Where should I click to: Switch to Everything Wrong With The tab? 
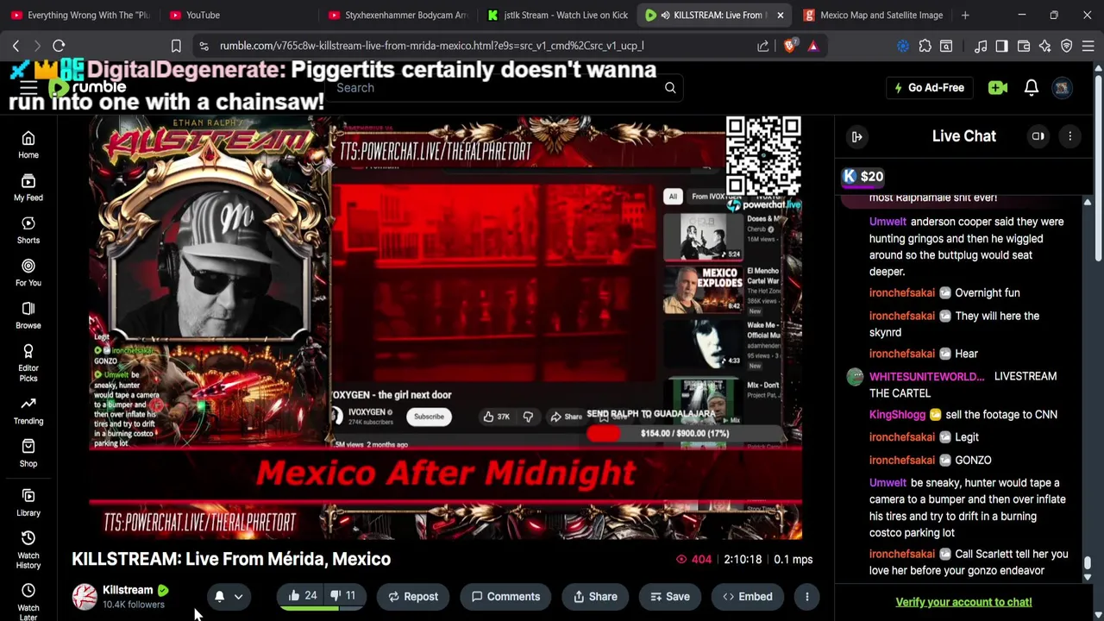tap(79, 15)
